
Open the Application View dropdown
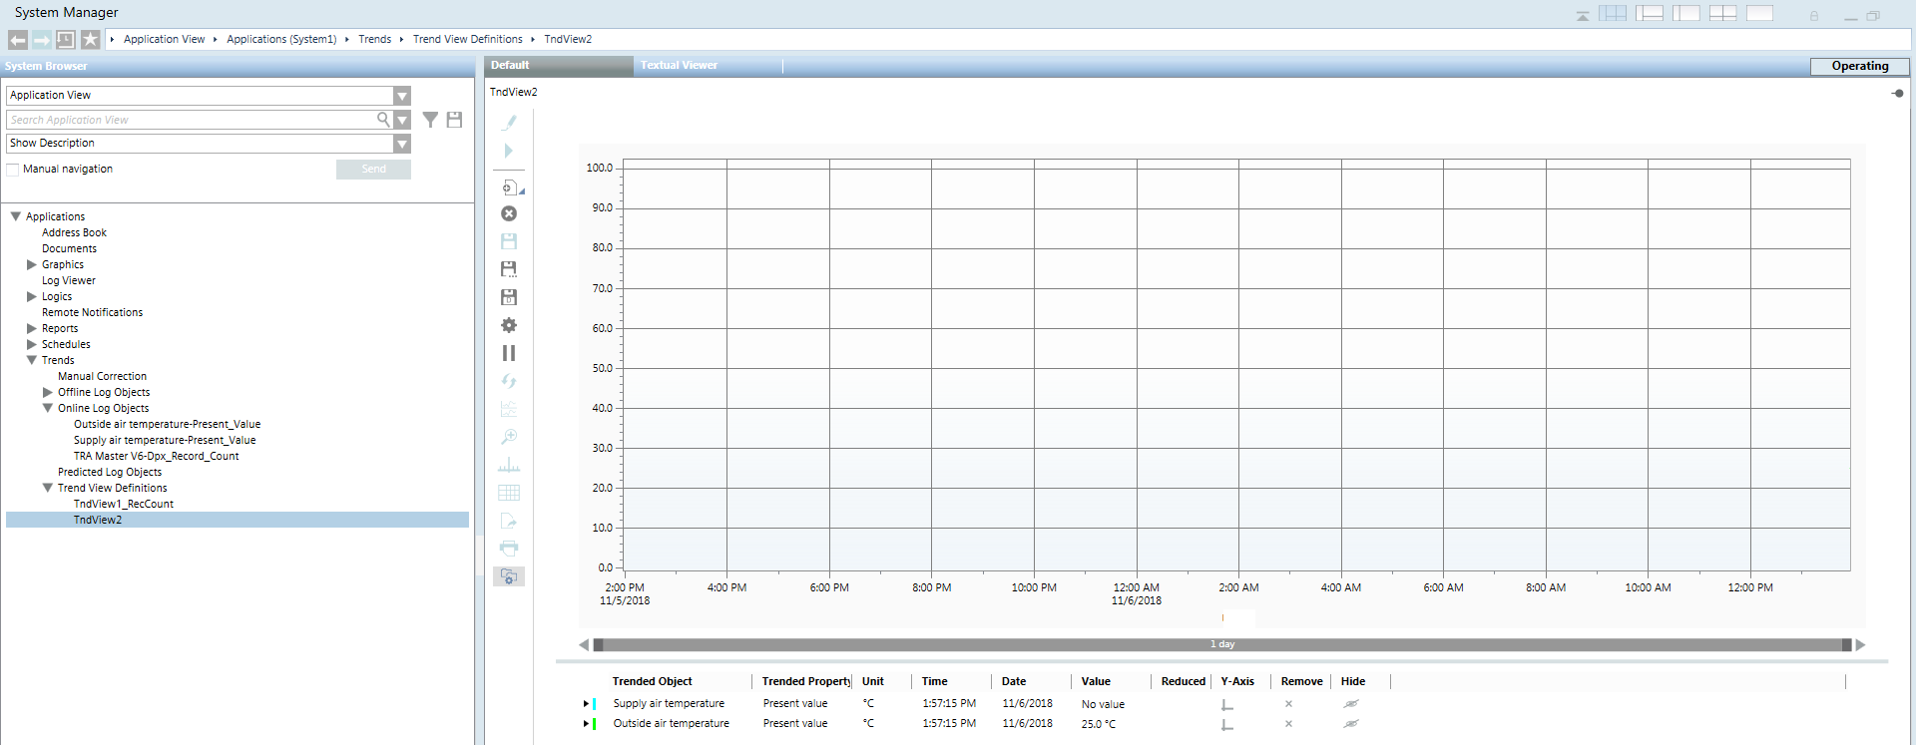tap(402, 96)
